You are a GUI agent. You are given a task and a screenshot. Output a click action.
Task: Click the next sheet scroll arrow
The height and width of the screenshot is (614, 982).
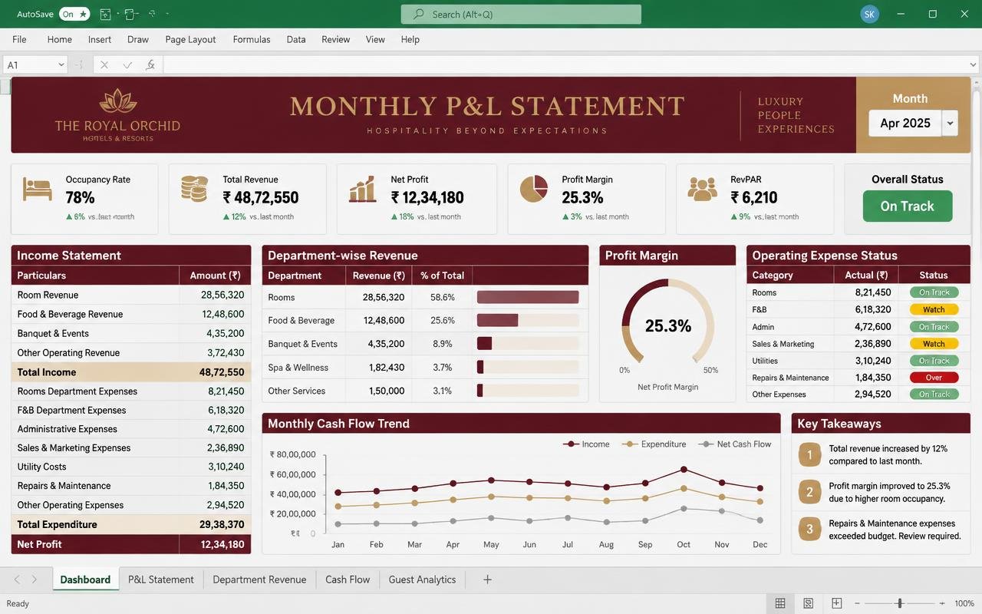pos(35,579)
